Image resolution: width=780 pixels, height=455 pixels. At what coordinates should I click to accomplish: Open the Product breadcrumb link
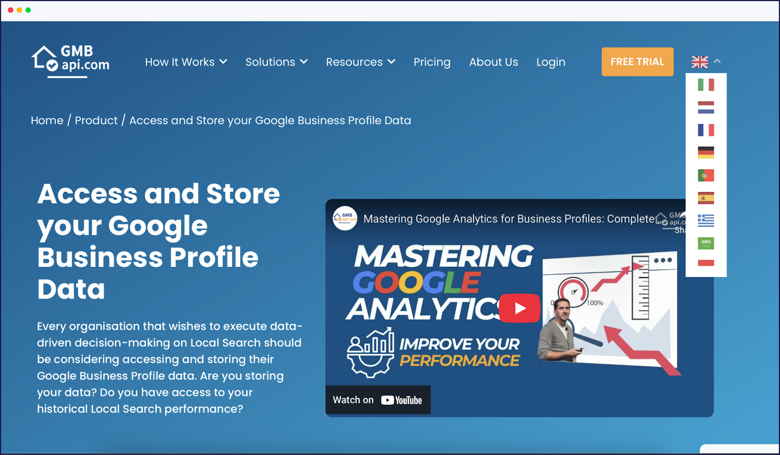[96, 120]
